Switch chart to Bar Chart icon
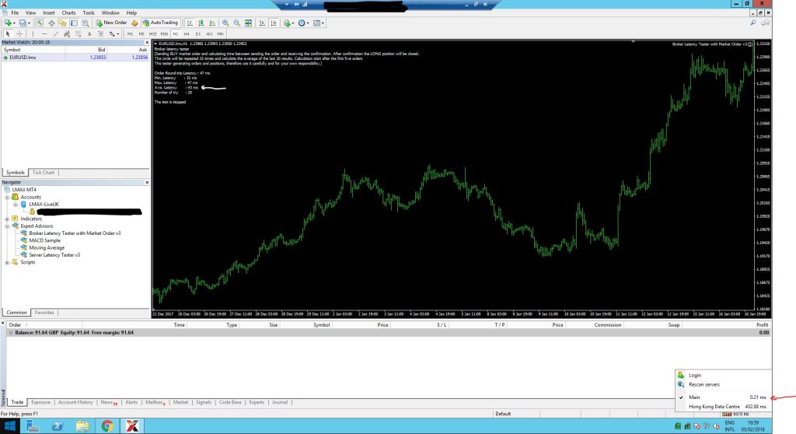Viewport: 796px width, 434px height. pyautogui.click(x=189, y=23)
